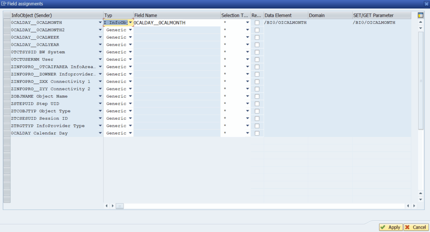Click the Field Name cell for 0TCTUSERNM User

click(177, 59)
